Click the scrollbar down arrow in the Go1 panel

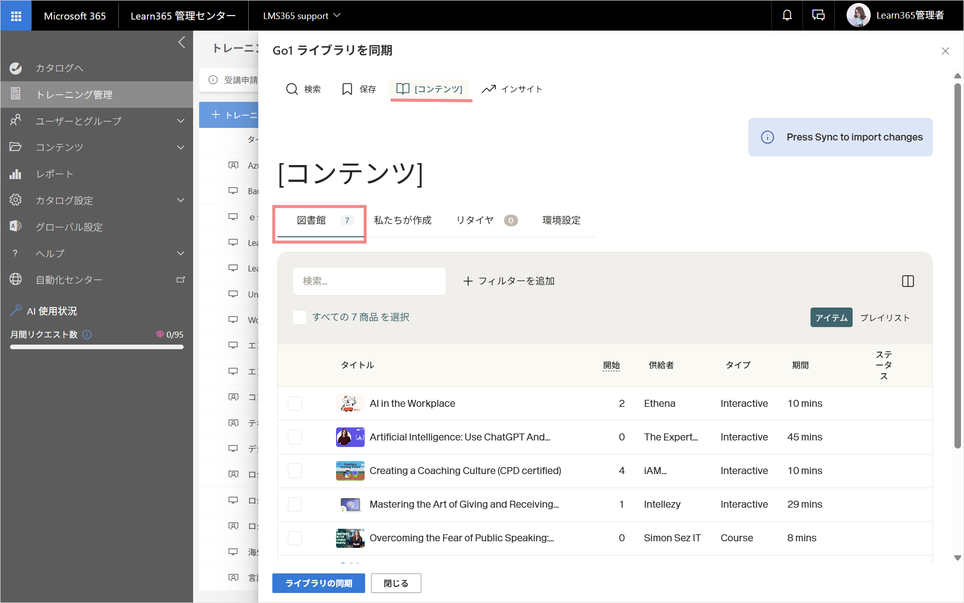957,557
